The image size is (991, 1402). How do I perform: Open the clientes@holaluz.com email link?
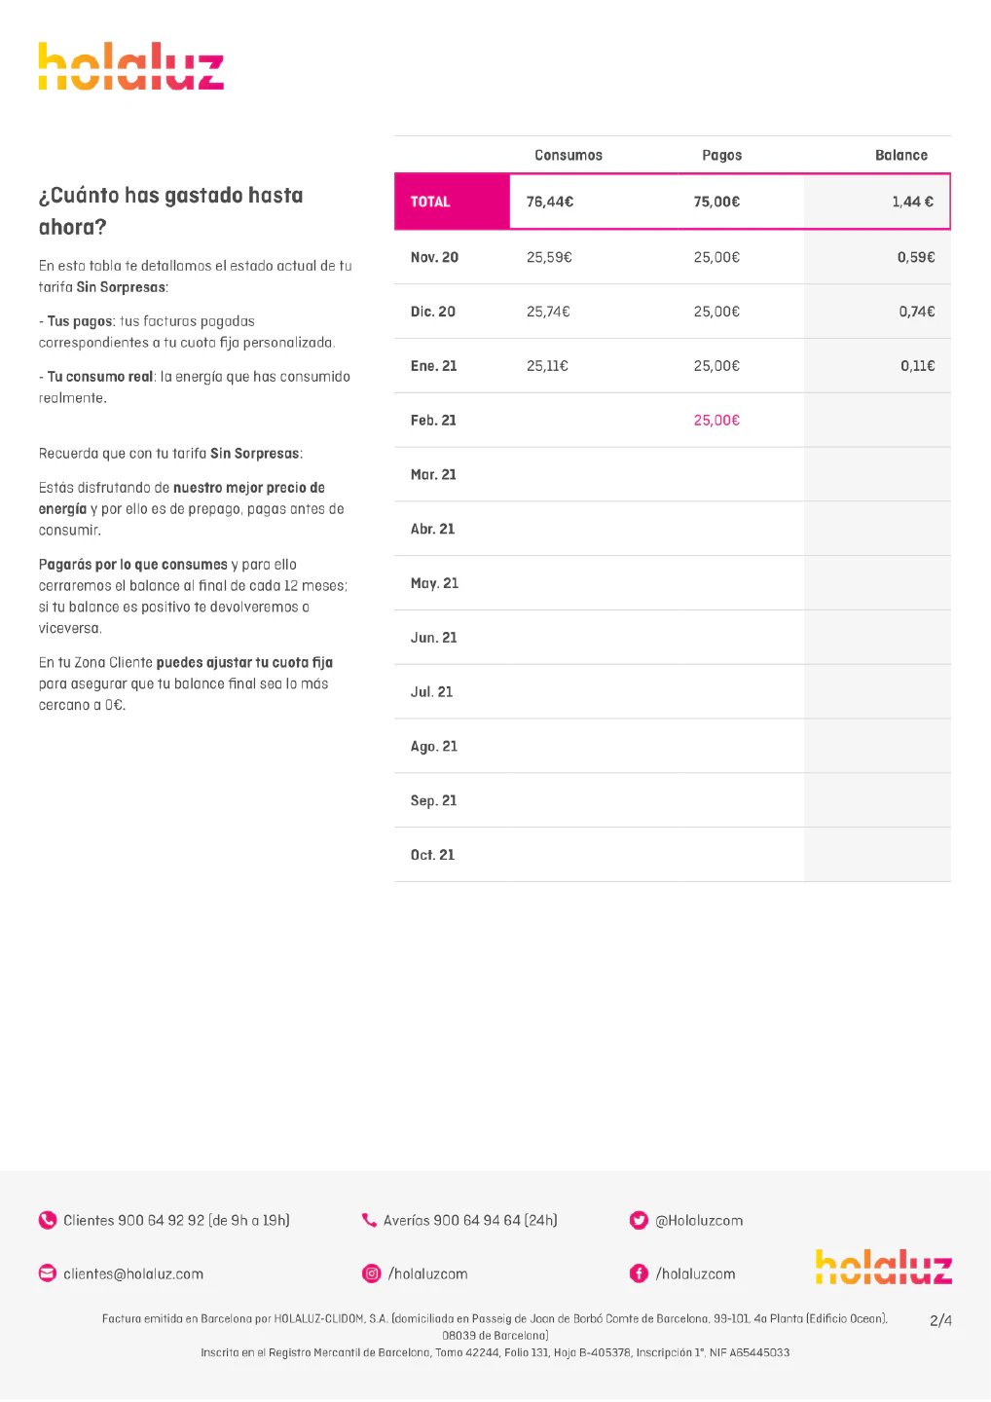[x=133, y=1273]
